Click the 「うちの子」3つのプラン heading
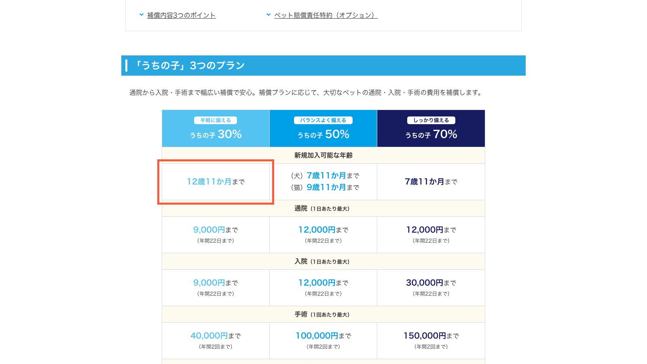647x364 pixels. 323,66
